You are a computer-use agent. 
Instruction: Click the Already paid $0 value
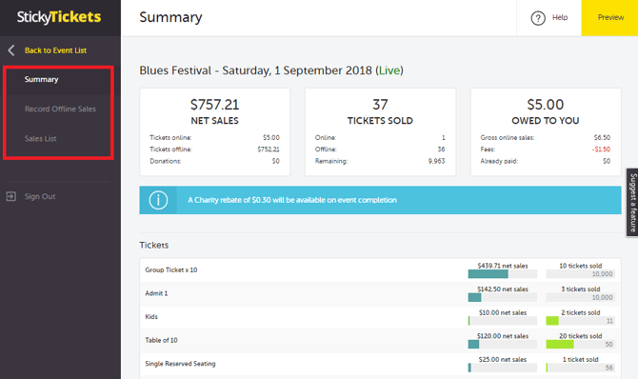[607, 161]
